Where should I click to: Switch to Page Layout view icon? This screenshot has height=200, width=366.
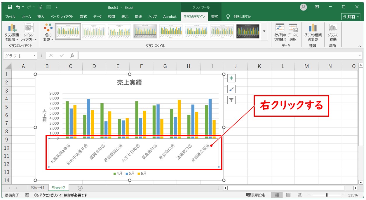click(288, 195)
